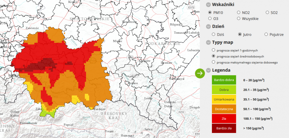This screenshot has height=138, width=289.
Task: Click the Zła red legend swatch
Action: (224, 119)
